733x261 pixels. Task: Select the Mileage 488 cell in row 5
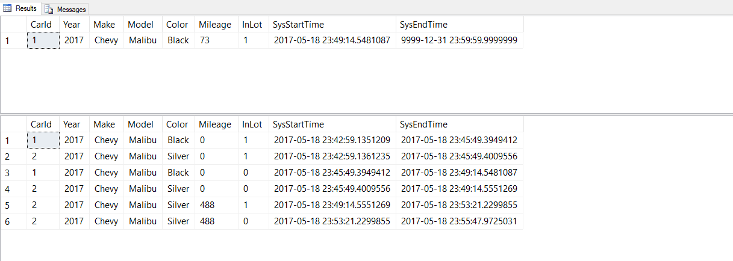[x=208, y=205]
